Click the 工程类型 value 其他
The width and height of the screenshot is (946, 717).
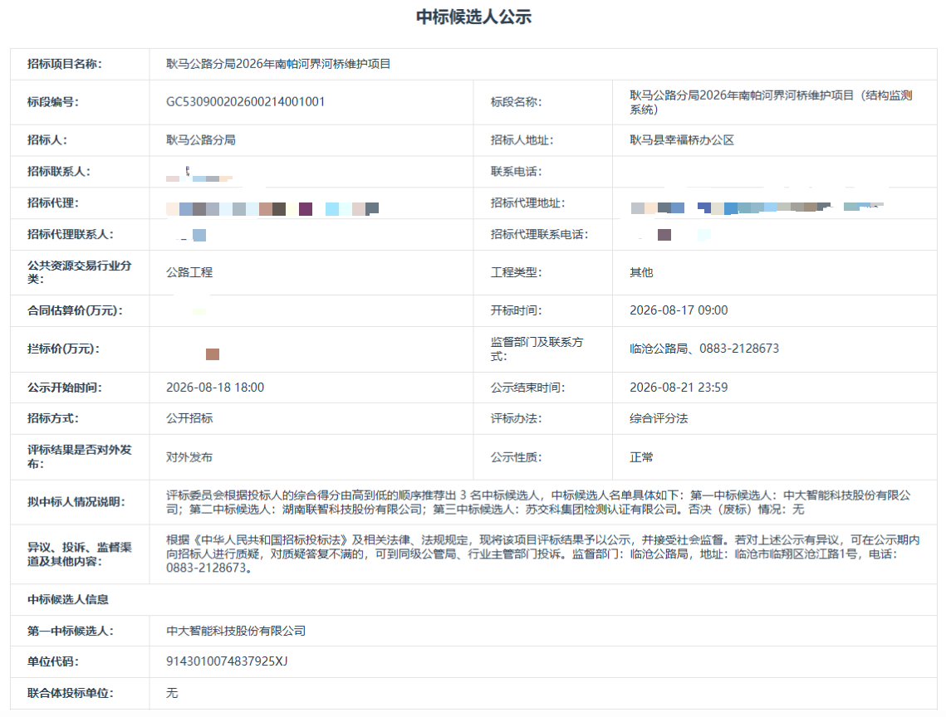coord(641,272)
